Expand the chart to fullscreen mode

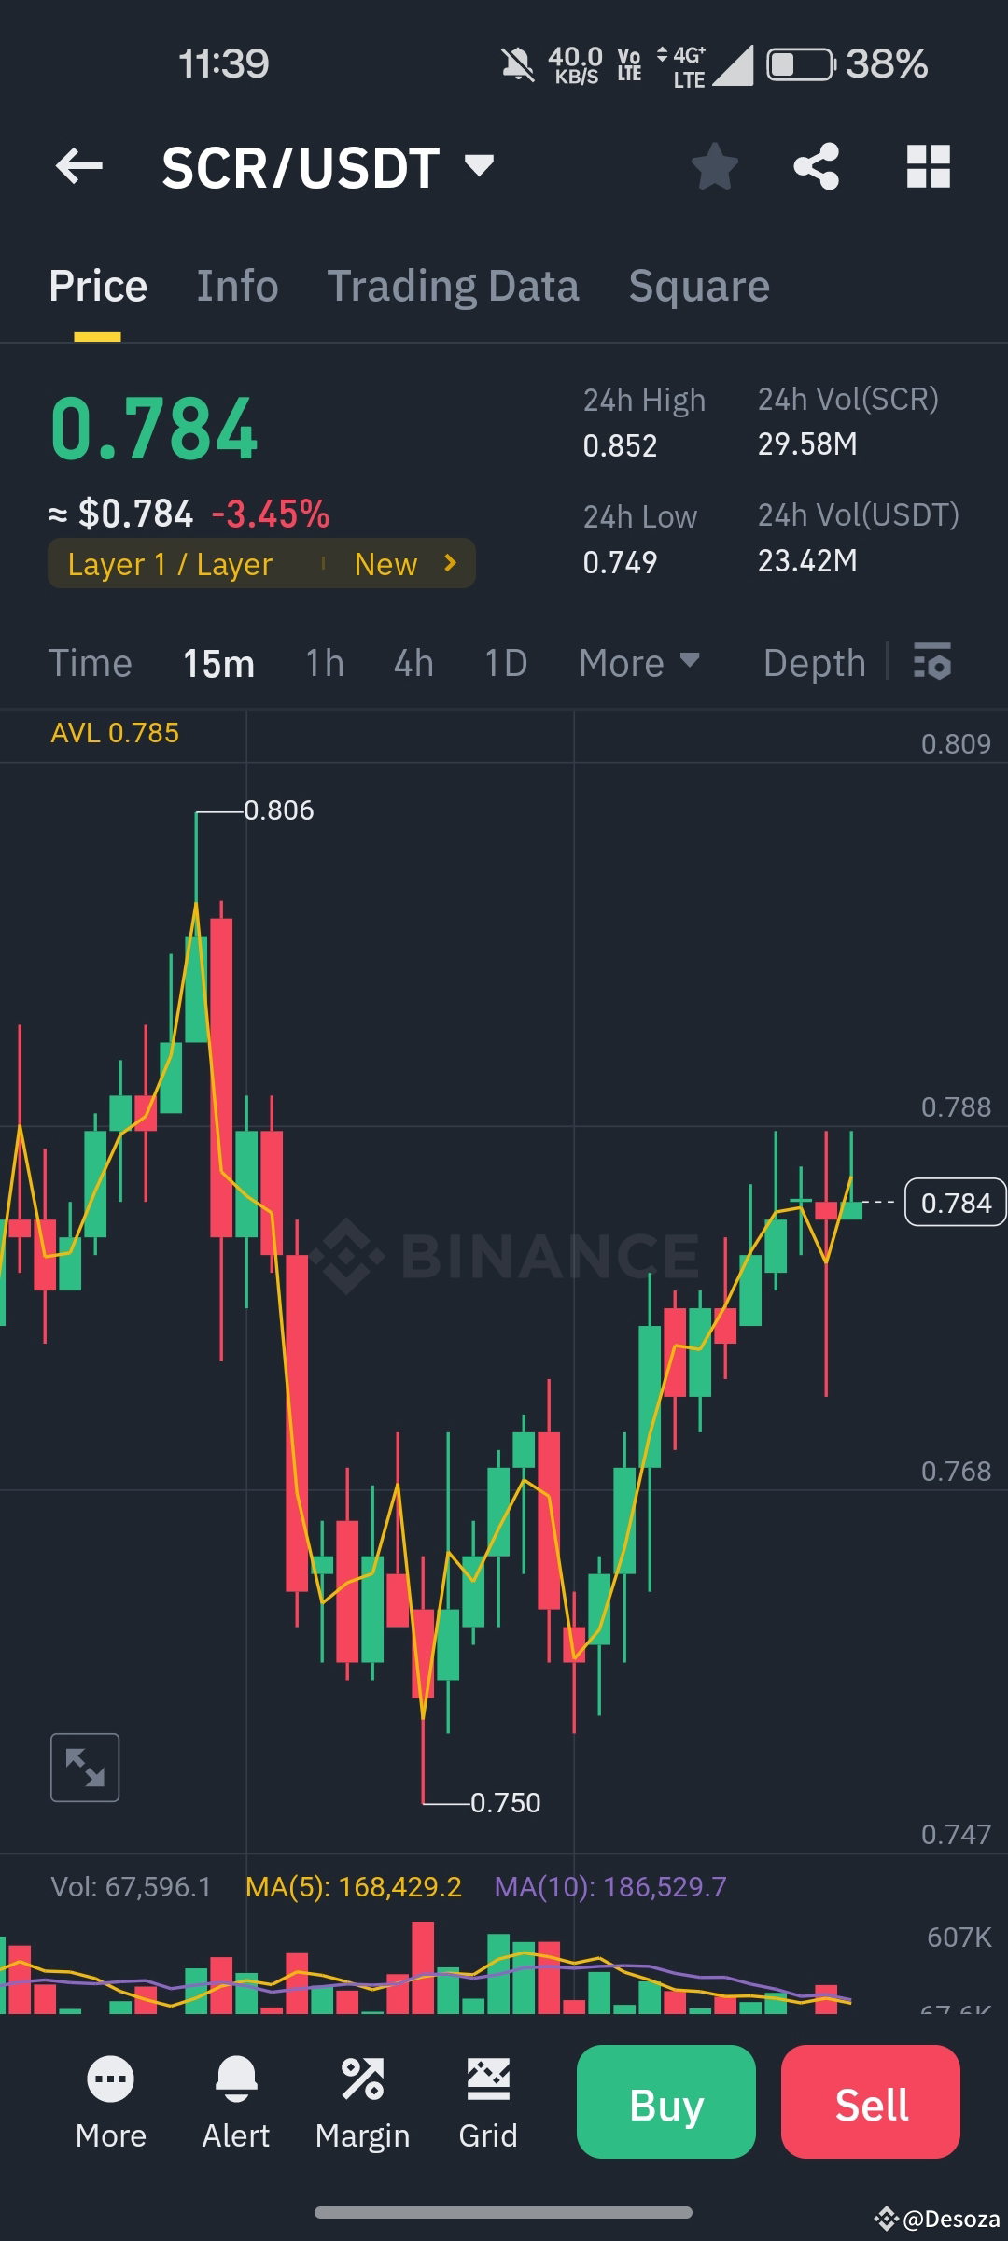pyautogui.click(x=85, y=1766)
